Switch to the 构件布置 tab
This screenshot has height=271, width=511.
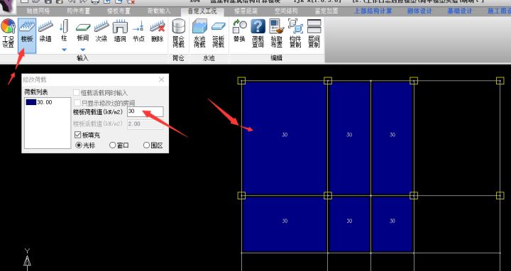79,11
